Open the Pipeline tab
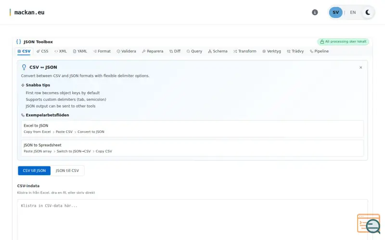 pyautogui.click(x=319, y=51)
